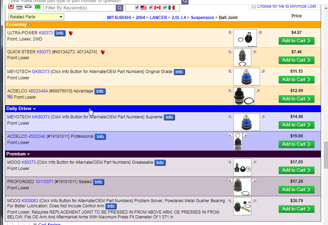The image size is (328, 225).
Task: Show next image for ACDELCO 45D2348
Action: (x=245, y=135)
